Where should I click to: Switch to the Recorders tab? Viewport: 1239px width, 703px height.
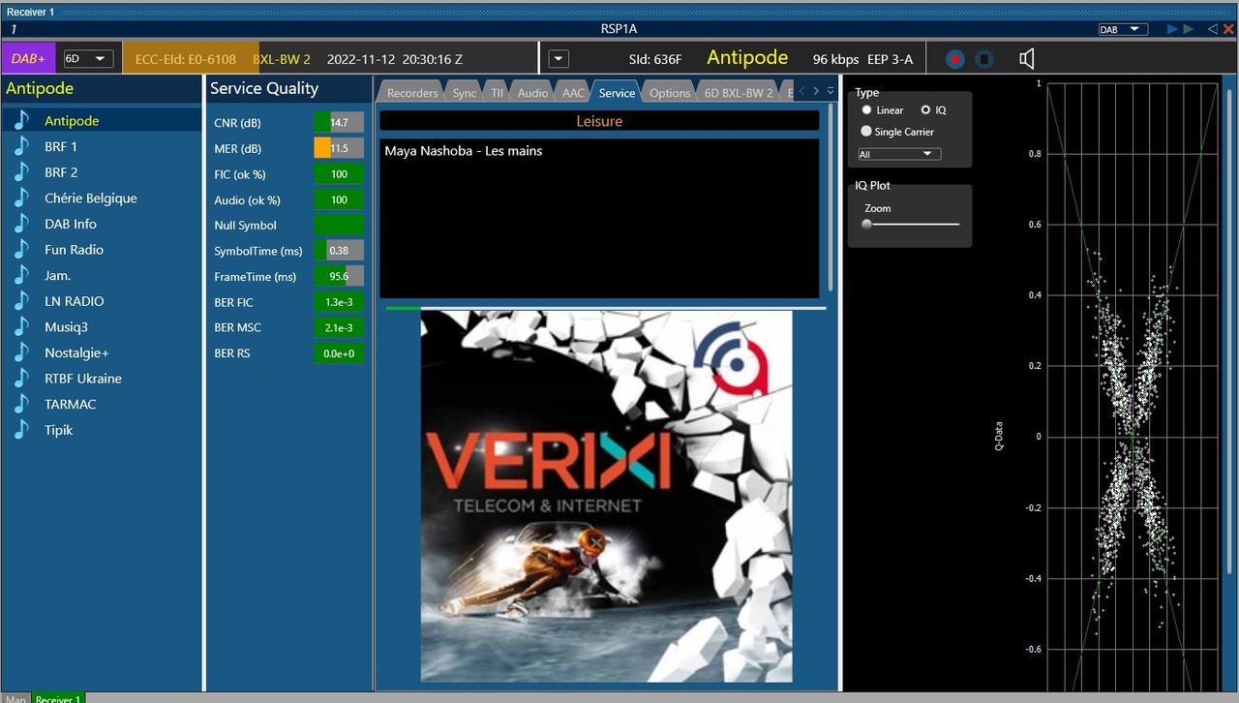(412, 92)
